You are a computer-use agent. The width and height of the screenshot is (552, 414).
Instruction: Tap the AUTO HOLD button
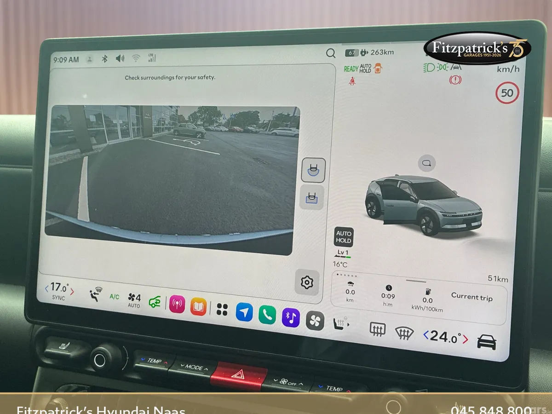pos(344,237)
